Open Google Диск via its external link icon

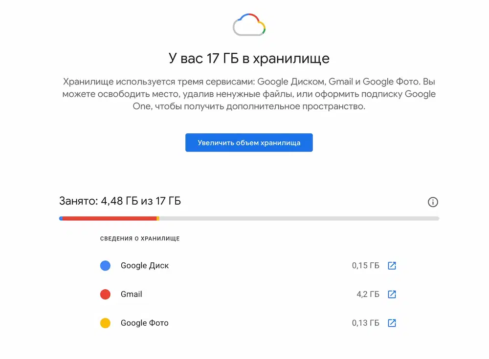(392, 266)
